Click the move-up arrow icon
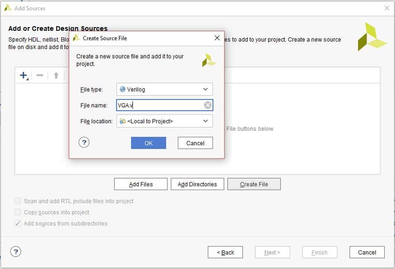 coord(56,75)
